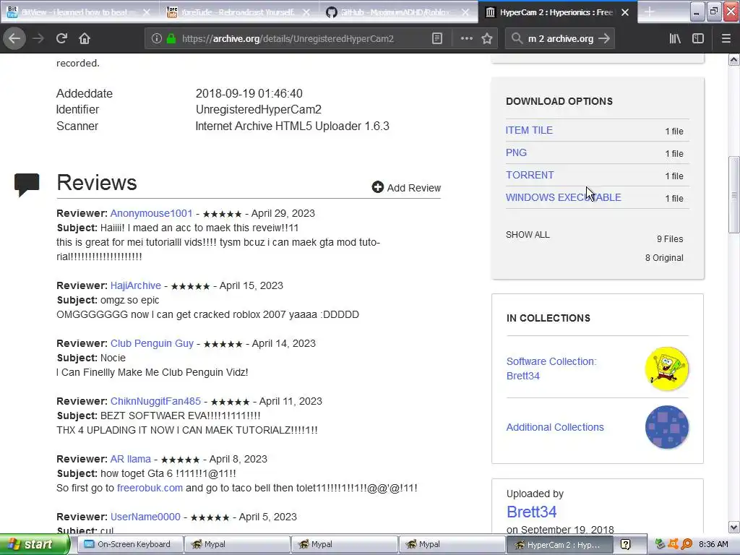Viewport: 740px width, 555px height.
Task: Open the SpongeBob collection thumbnail
Action: pos(666,369)
